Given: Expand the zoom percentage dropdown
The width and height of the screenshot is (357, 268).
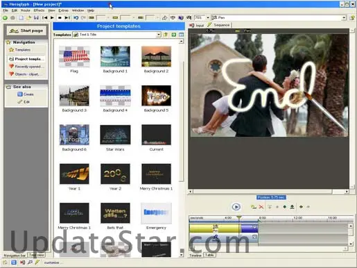Looking at the screenshot, I should (x=208, y=17).
